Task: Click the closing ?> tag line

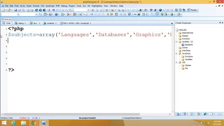Action: click(11, 70)
